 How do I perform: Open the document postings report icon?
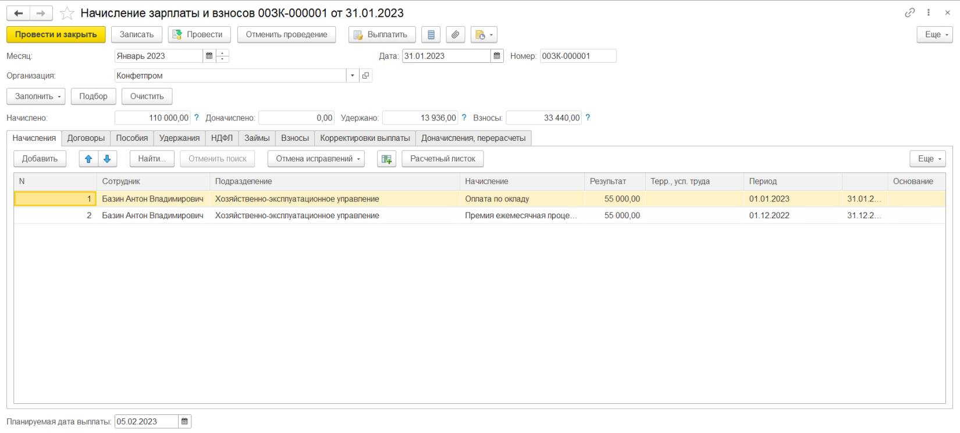coord(431,35)
